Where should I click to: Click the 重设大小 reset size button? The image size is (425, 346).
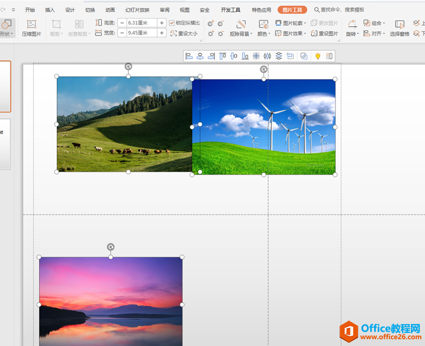pyautogui.click(x=184, y=34)
